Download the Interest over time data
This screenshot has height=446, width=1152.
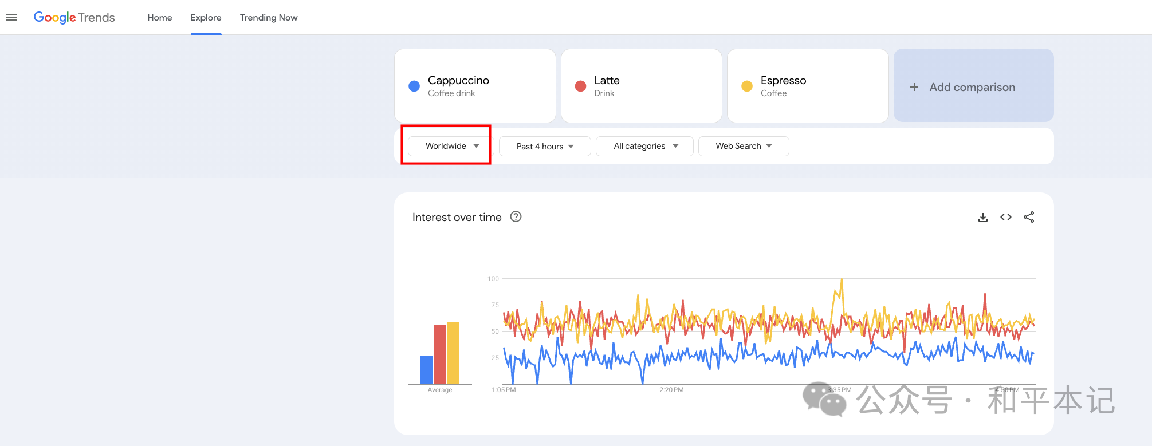pos(982,218)
